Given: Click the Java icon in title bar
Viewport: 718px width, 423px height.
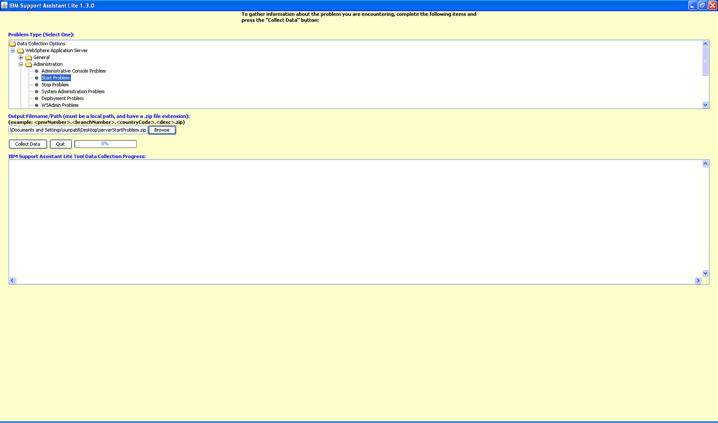Looking at the screenshot, I should tap(4, 5).
